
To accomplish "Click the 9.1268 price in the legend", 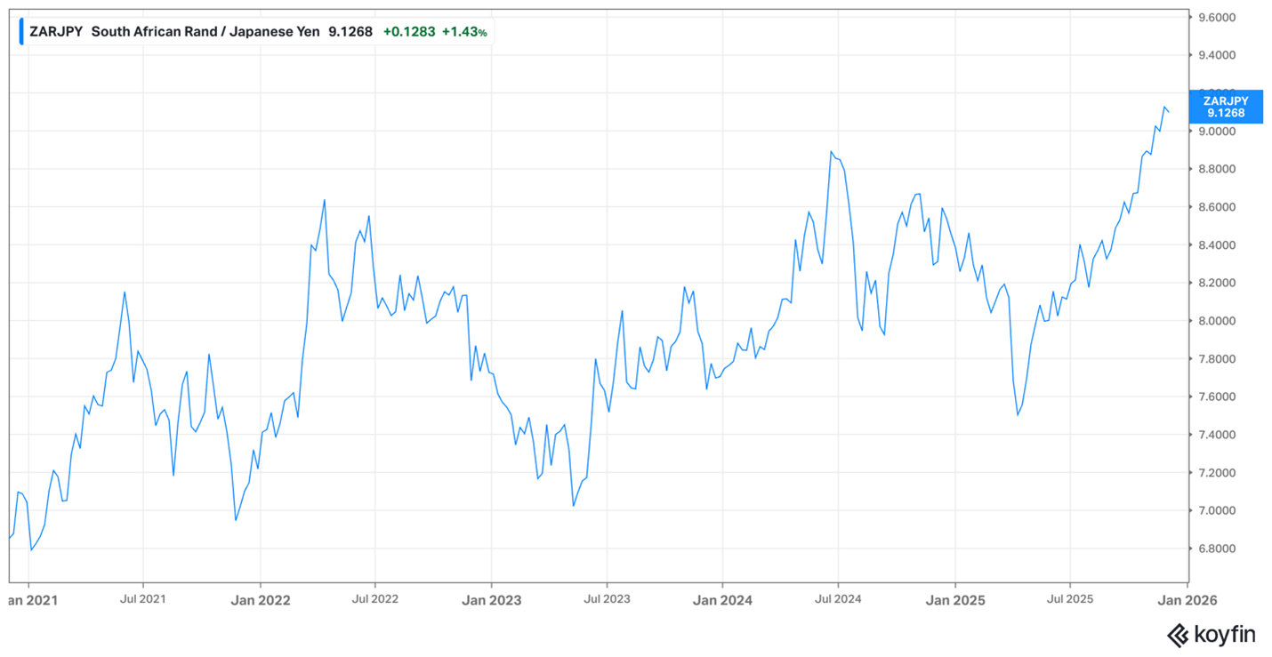I will pyautogui.click(x=350, y=31).
